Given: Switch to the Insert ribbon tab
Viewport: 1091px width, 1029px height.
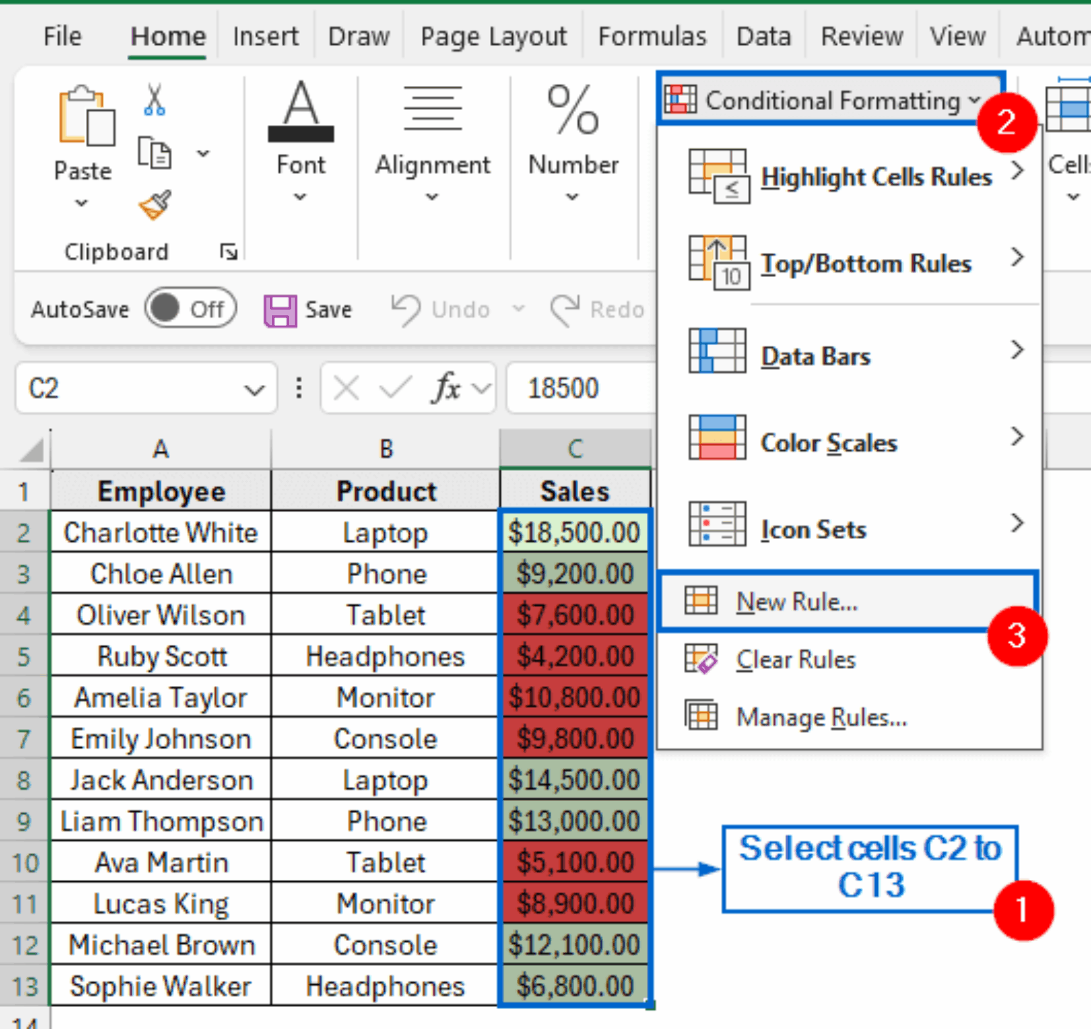Looking at the screenshot, I should click(266, 36).
